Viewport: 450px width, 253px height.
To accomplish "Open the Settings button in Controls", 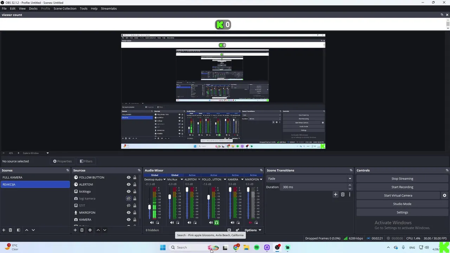I will [402, 212].
